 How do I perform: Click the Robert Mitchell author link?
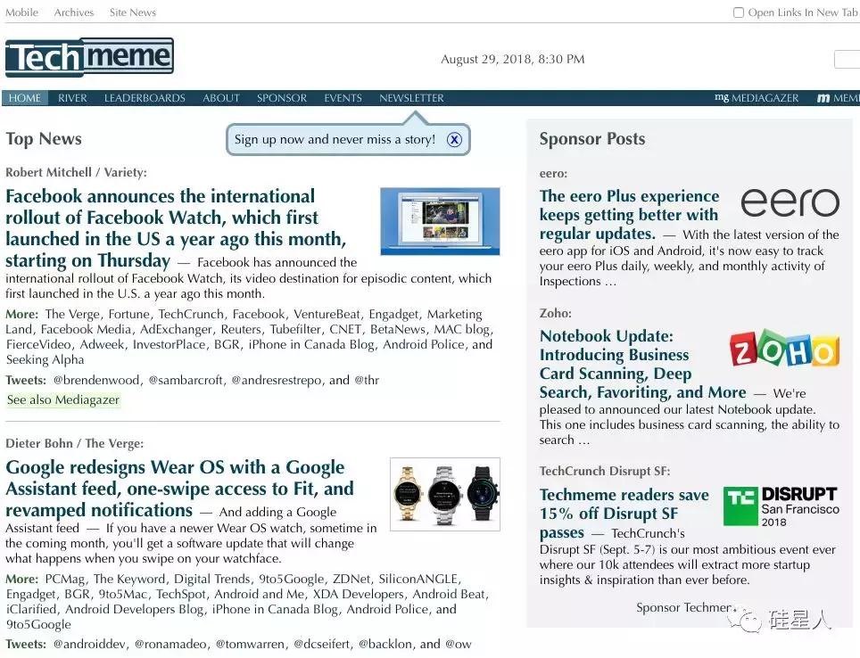click(48, 172)
